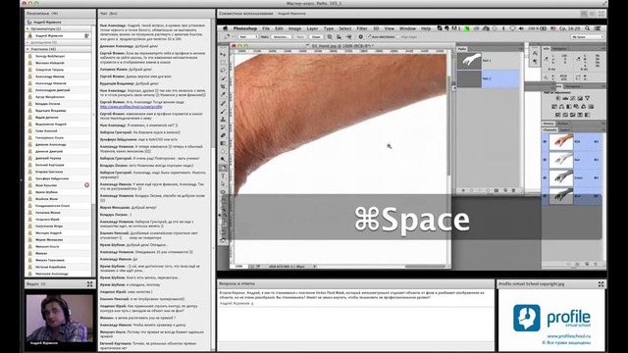Collapse the Участники group
The width and height of the screenshot is (628, 353).
[27, 49]
